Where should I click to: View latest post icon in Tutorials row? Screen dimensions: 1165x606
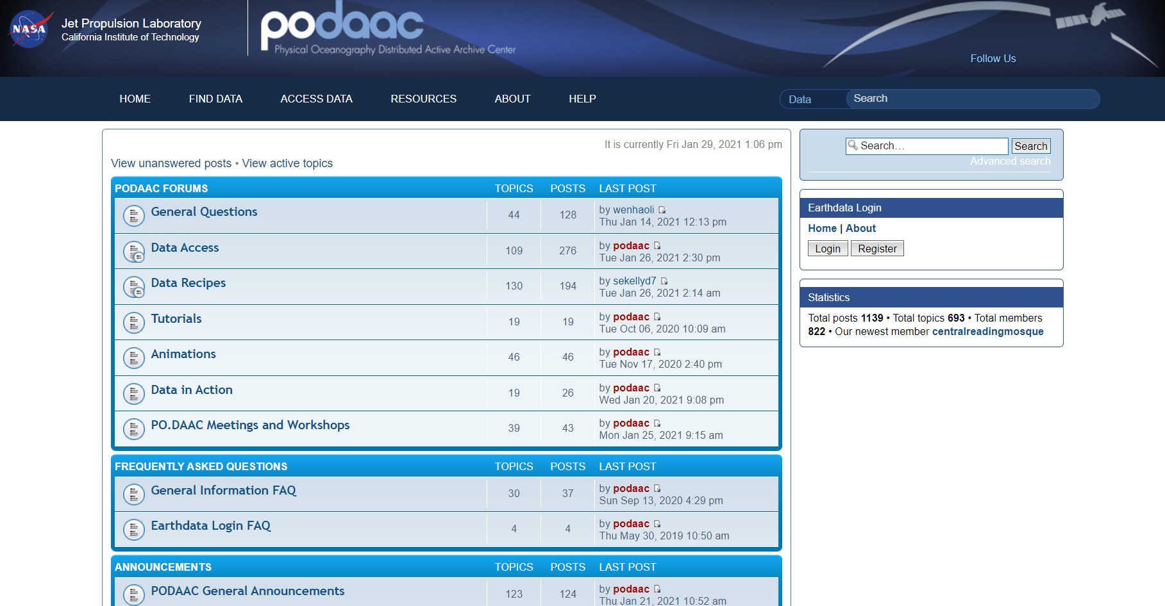[x=657, y=317]
